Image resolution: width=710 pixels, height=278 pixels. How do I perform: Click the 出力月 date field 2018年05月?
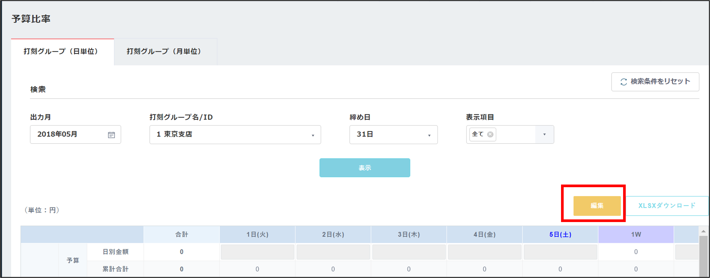[x=69, y=134]
